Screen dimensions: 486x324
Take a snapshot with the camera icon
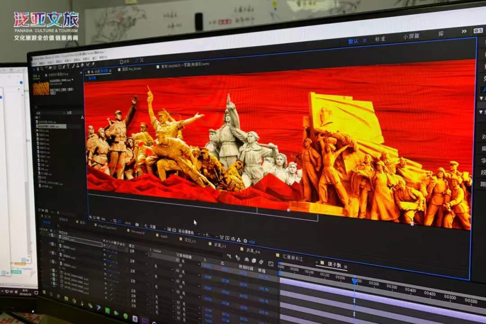click(137, 225)
